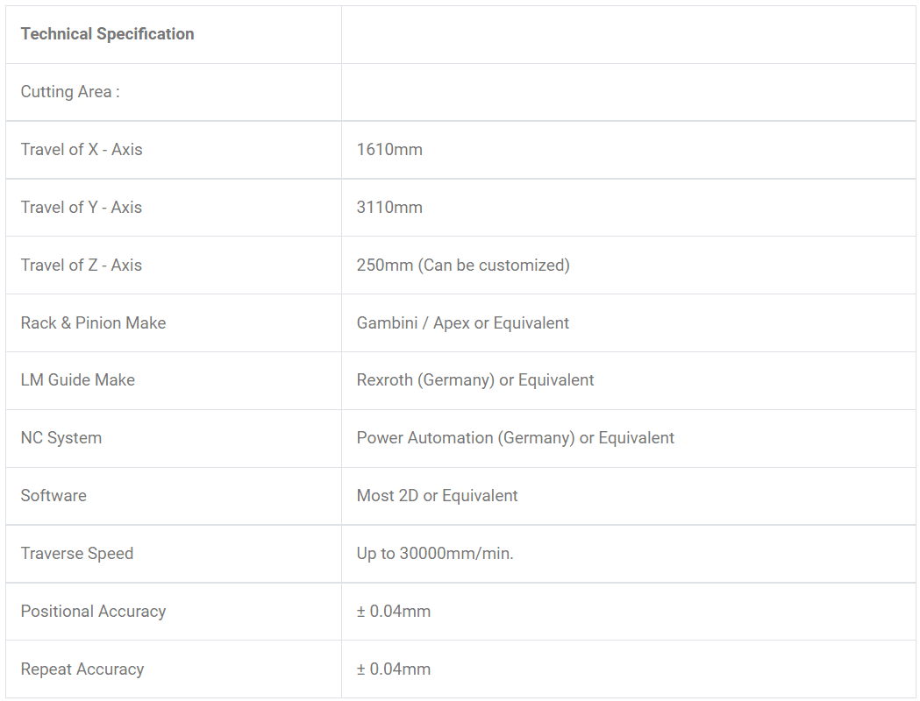Screen dimensions: 920x701
Task: Select Up to 30000mm/min. value
Action: coord(435,553)
